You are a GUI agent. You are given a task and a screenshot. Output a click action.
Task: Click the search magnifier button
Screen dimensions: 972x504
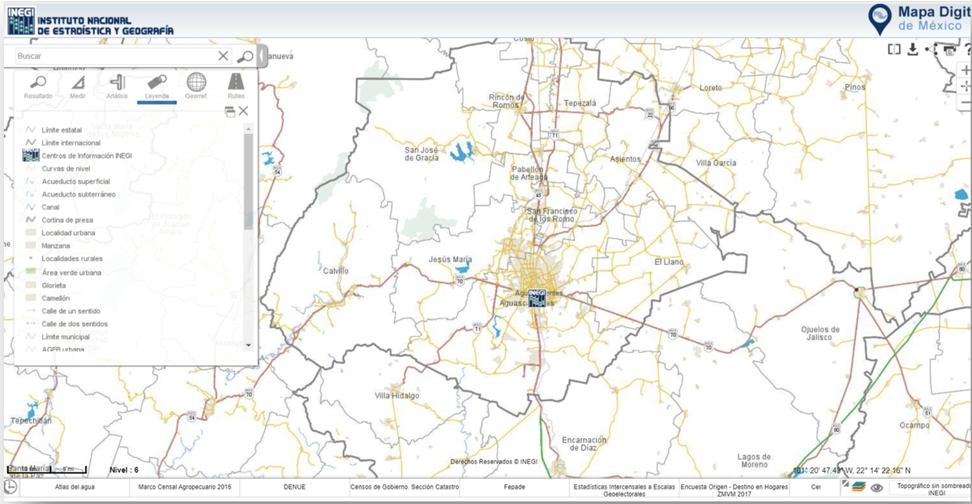pyautogui.click(x=245, y=56)
